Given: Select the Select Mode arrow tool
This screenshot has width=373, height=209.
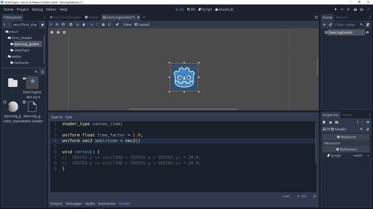Looking at the screenshot, I should [x=51, y=24].
